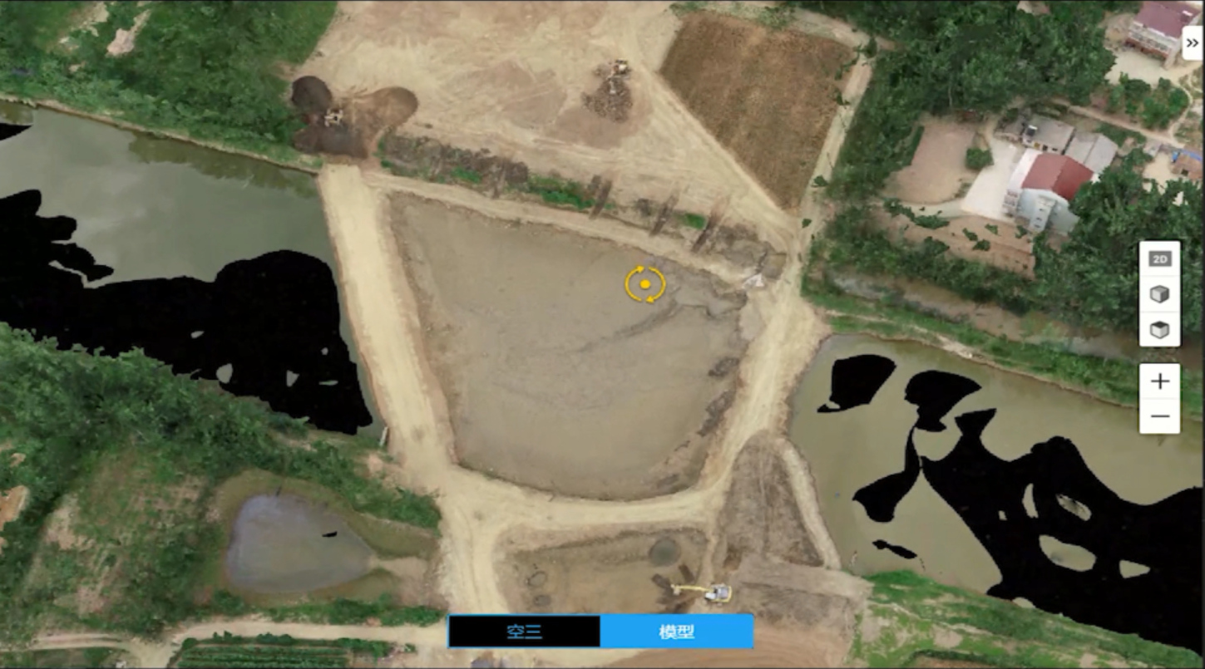Viewport: 1205px width, 669px height.
Task: Expand the collapsed side panel with double-chevron
Action: tap(1191, 42)
